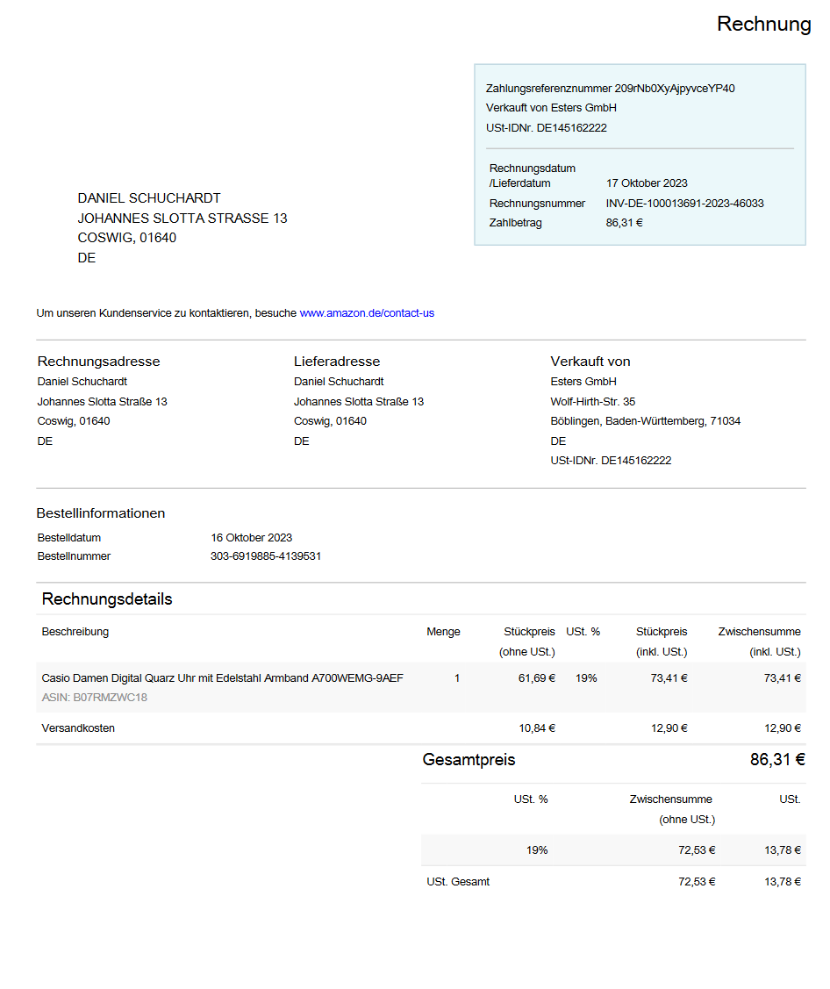Click the ASIN B07RMZWC18 text
The height and width of the screenshot is (989, 830).
(94, 698)
